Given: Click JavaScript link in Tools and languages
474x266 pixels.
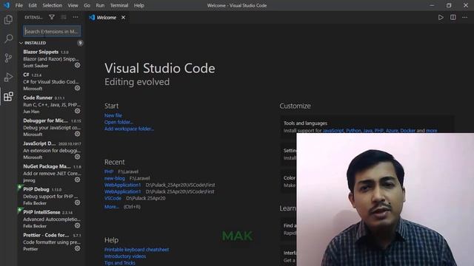Looking at the screenshot, I should (x=333, y=130).
